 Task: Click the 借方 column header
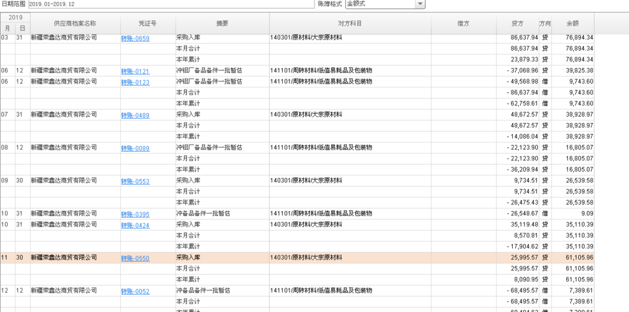464,23
